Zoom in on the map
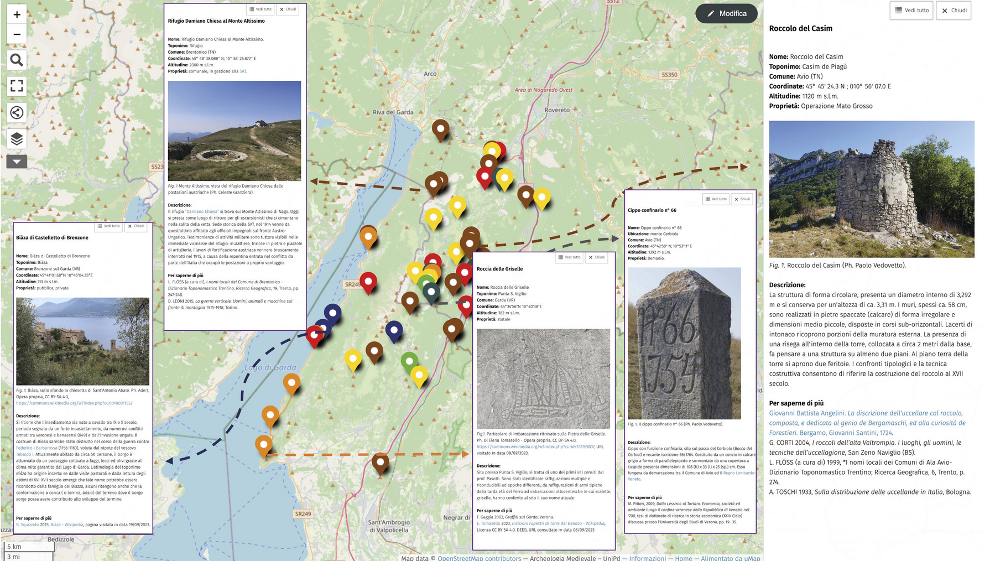Image resolution: width=990 pixels, height=561 pixels. tap(17, 15)
